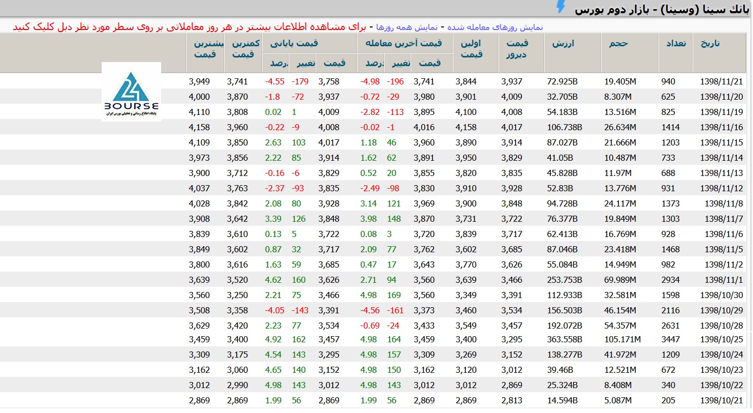The image size is (753, 413).
Task: Click the blue lightning bolt icon beside the title
Action: point(561,7)
